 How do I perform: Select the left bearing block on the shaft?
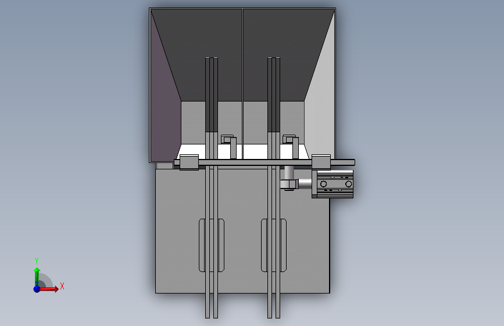189,162
